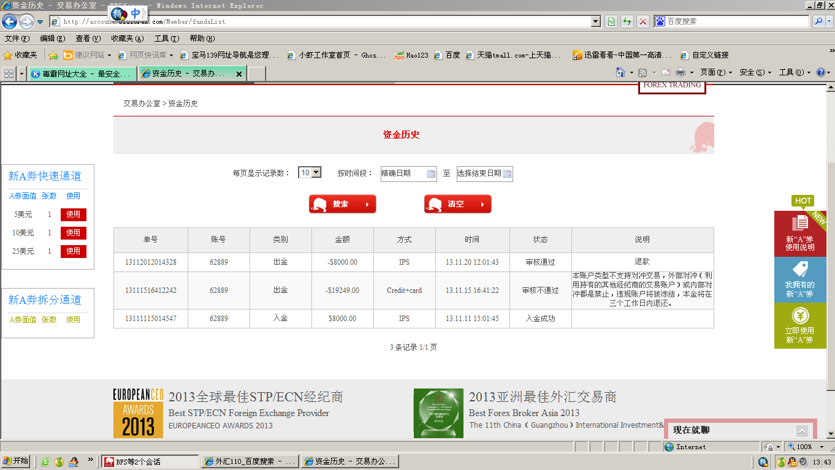Click the browser Forward arrow
The width and height of the screenshot is (835, 470).
[x=26, y=21]
